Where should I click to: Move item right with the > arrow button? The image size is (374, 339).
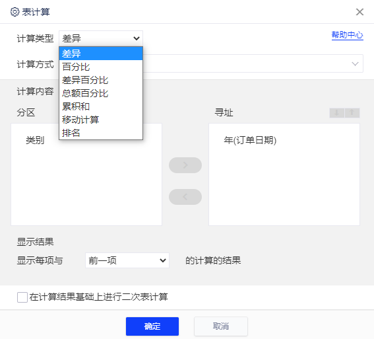(185, 165)
